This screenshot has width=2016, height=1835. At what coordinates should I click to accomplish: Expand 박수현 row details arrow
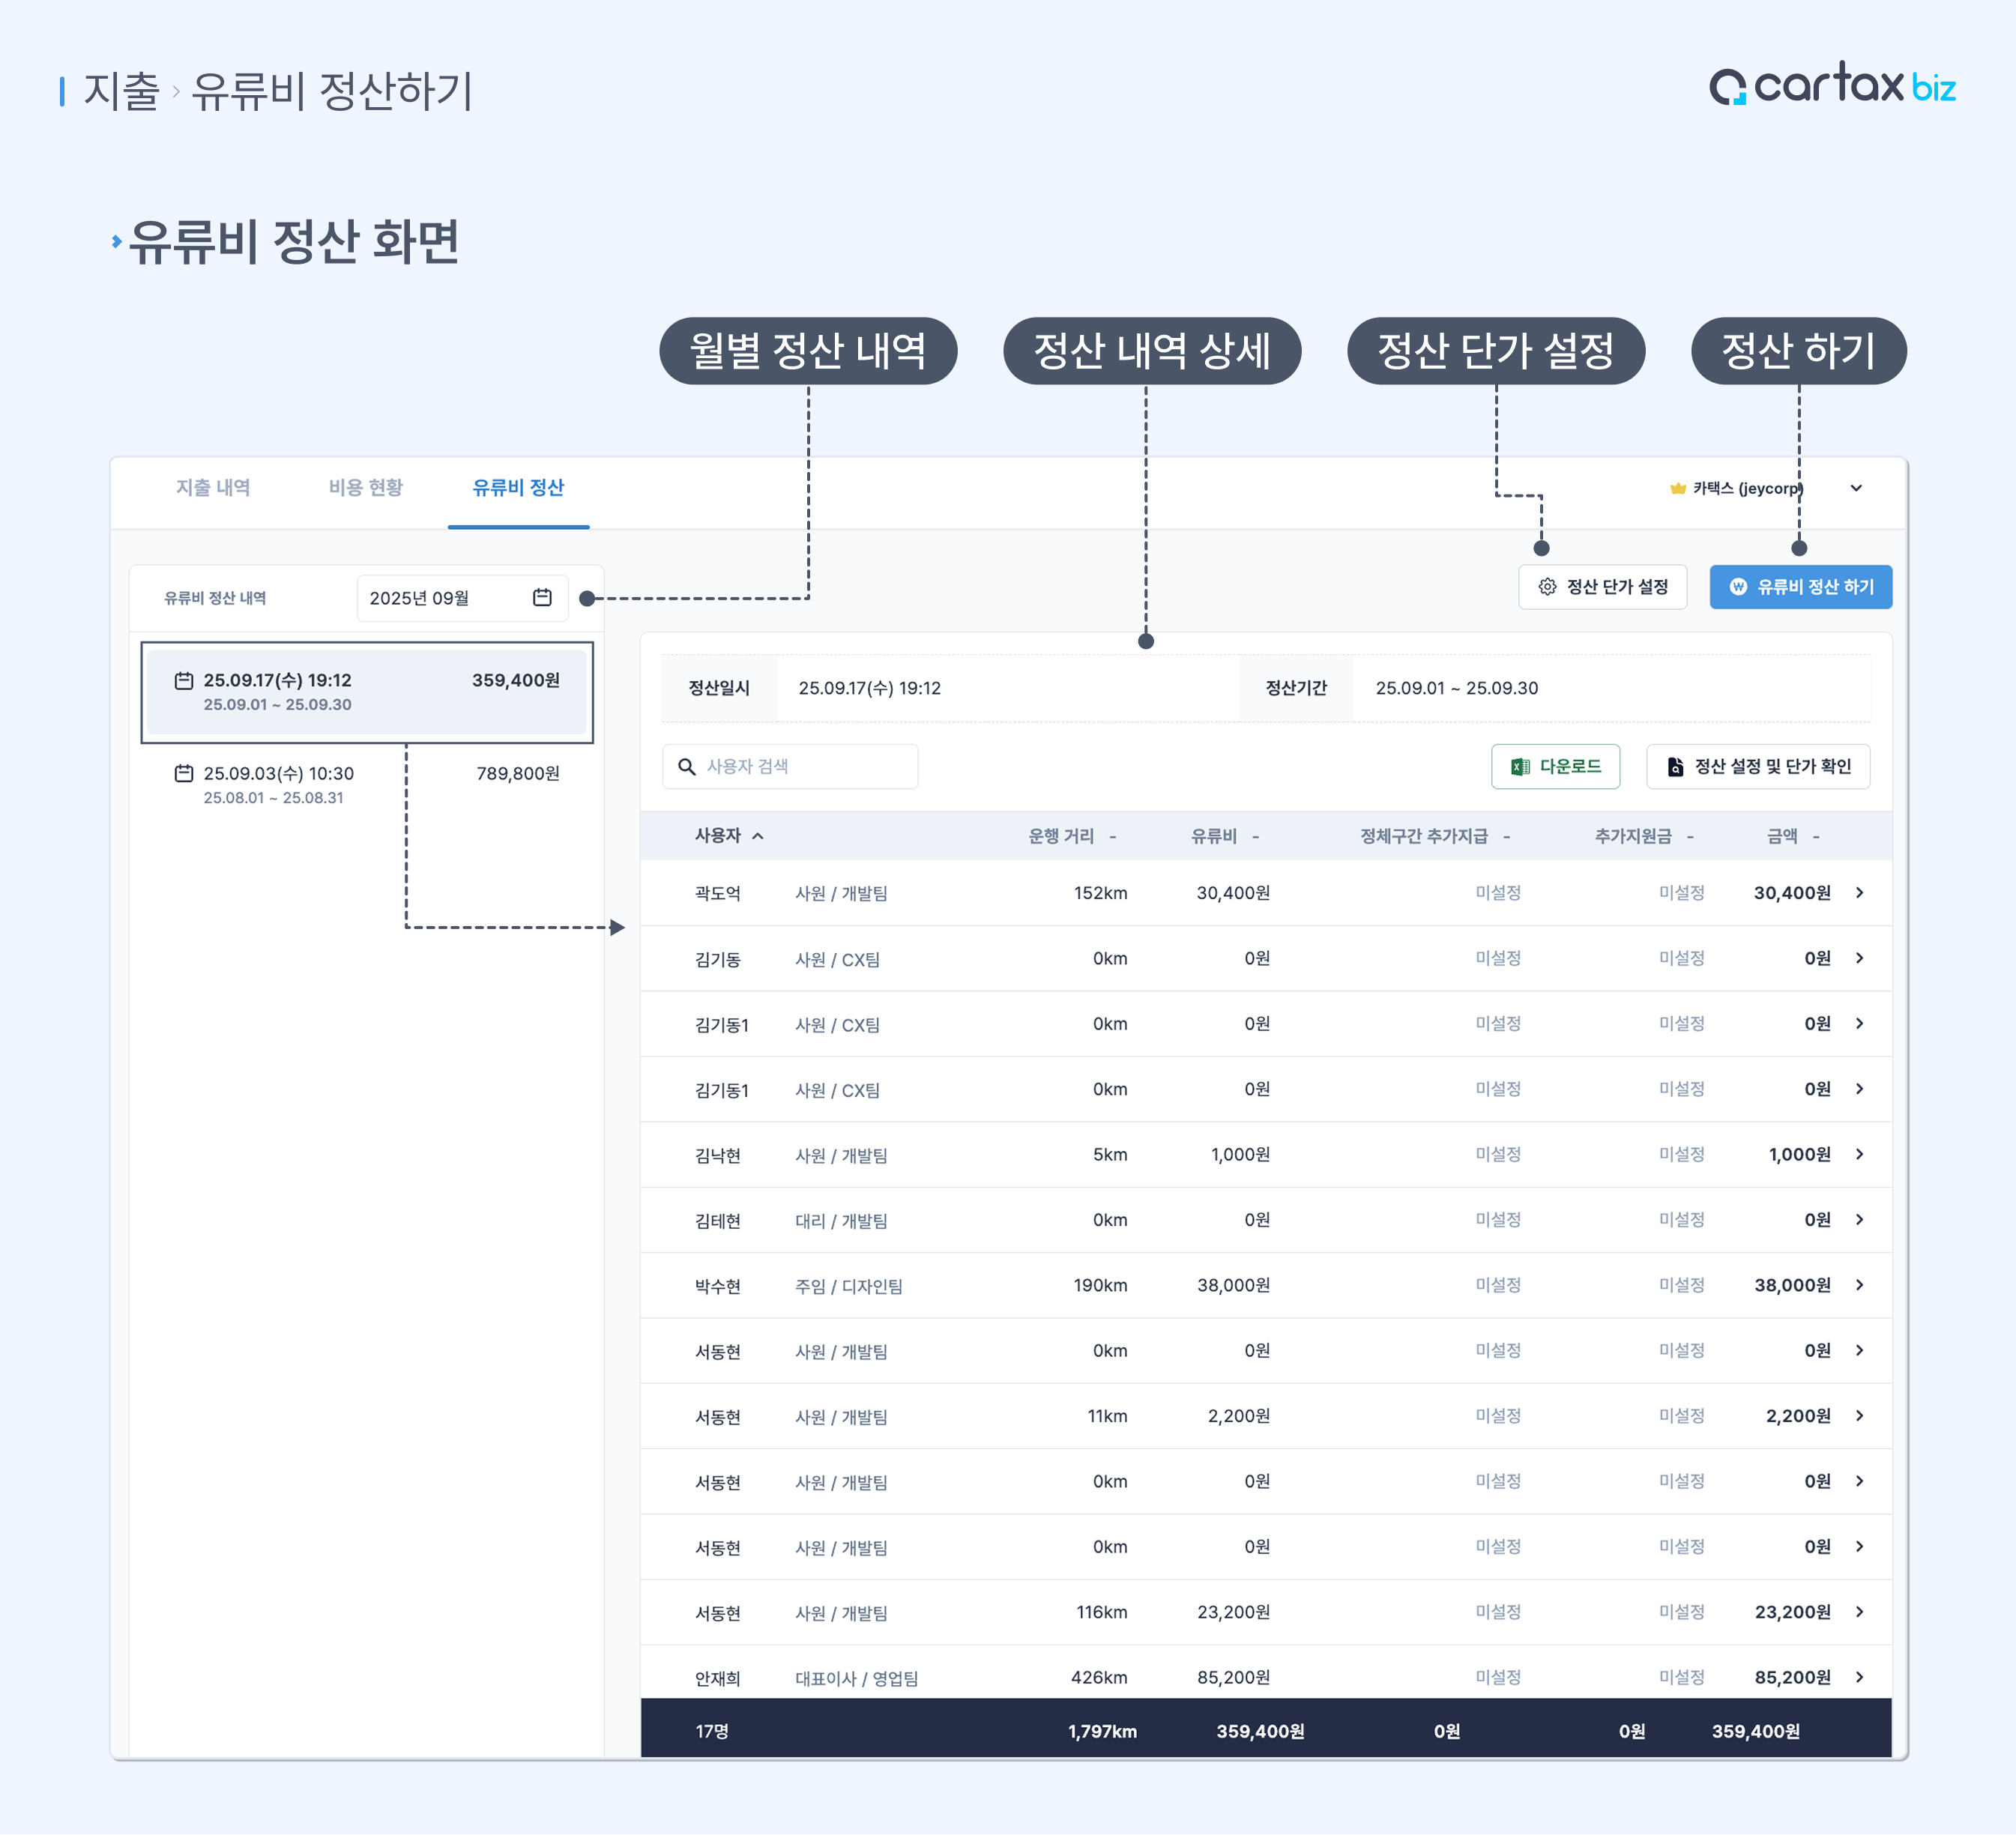pos(1859,1285)
